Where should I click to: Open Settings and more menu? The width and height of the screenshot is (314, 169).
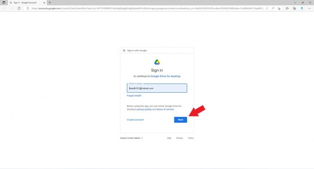tap(309, 9)
